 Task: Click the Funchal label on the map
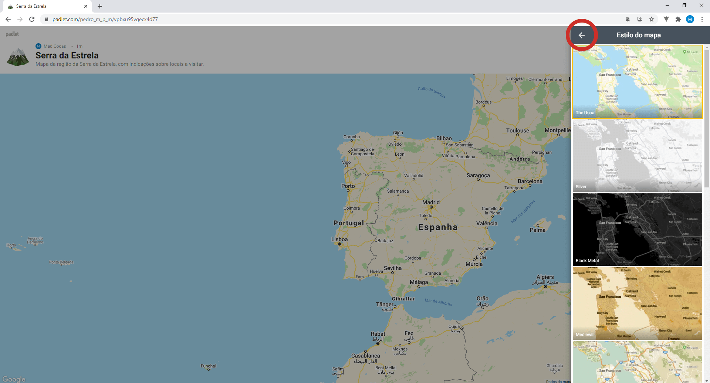point(209,366)
